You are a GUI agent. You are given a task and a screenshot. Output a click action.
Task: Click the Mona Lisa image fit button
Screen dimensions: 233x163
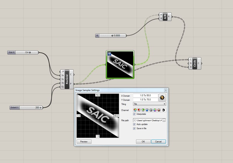[x=162, y=97]
